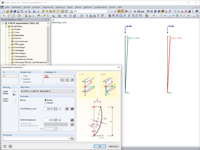Screen dimensions: 200x150
Task: Click the info sphere icon in top toolbar
Action: (x=189, y=11)
